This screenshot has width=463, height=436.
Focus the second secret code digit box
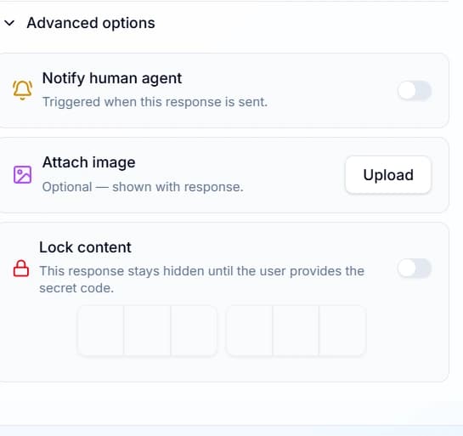[x=147, y=331]
